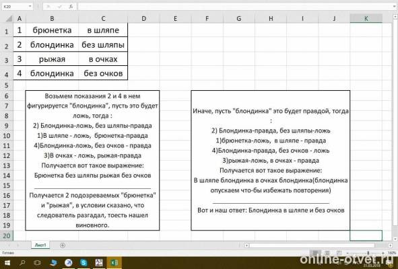Switch to Page Break Preview icon
The height and width of the screenshot is (269, 398).
(339, 253)
